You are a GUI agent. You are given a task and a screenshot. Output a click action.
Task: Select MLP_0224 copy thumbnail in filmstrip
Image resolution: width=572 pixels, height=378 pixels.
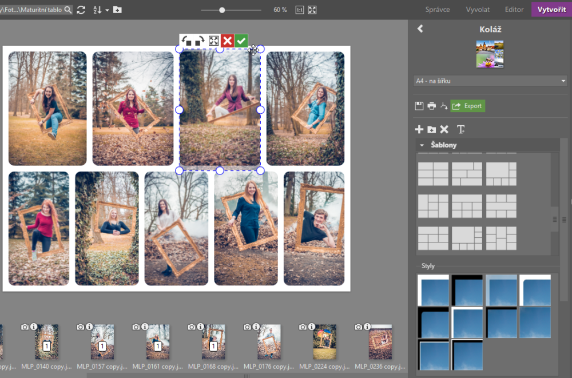[324, 342]
